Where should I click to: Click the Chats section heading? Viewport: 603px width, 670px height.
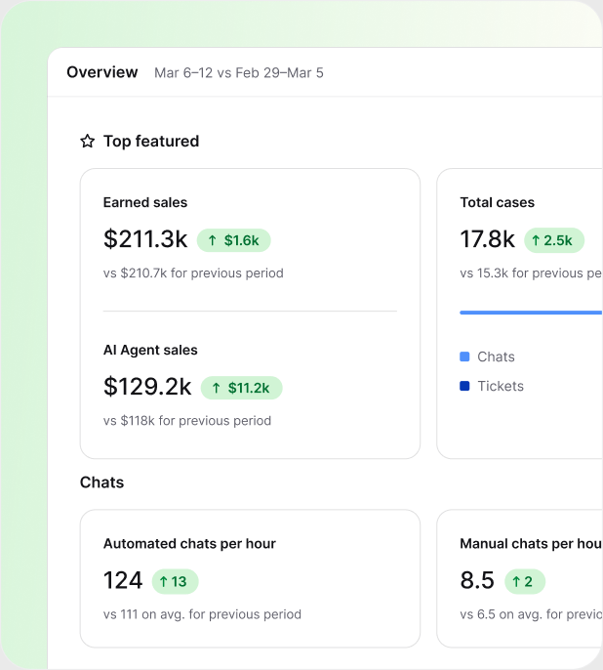[101, 482]
